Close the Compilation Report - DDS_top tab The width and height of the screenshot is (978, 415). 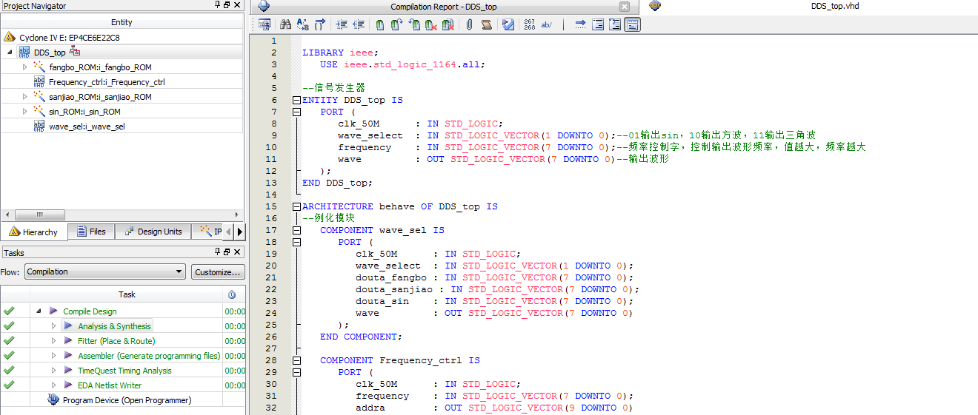624,7
